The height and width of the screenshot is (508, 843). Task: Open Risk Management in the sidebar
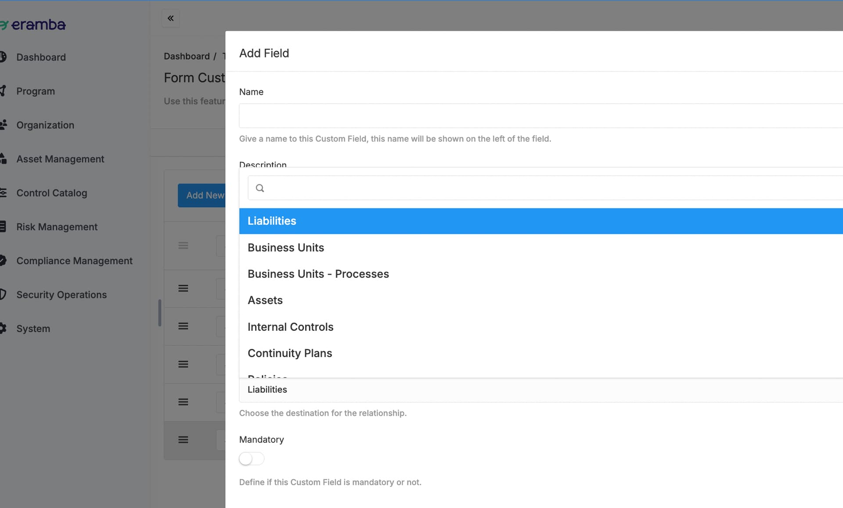[57, 227]
